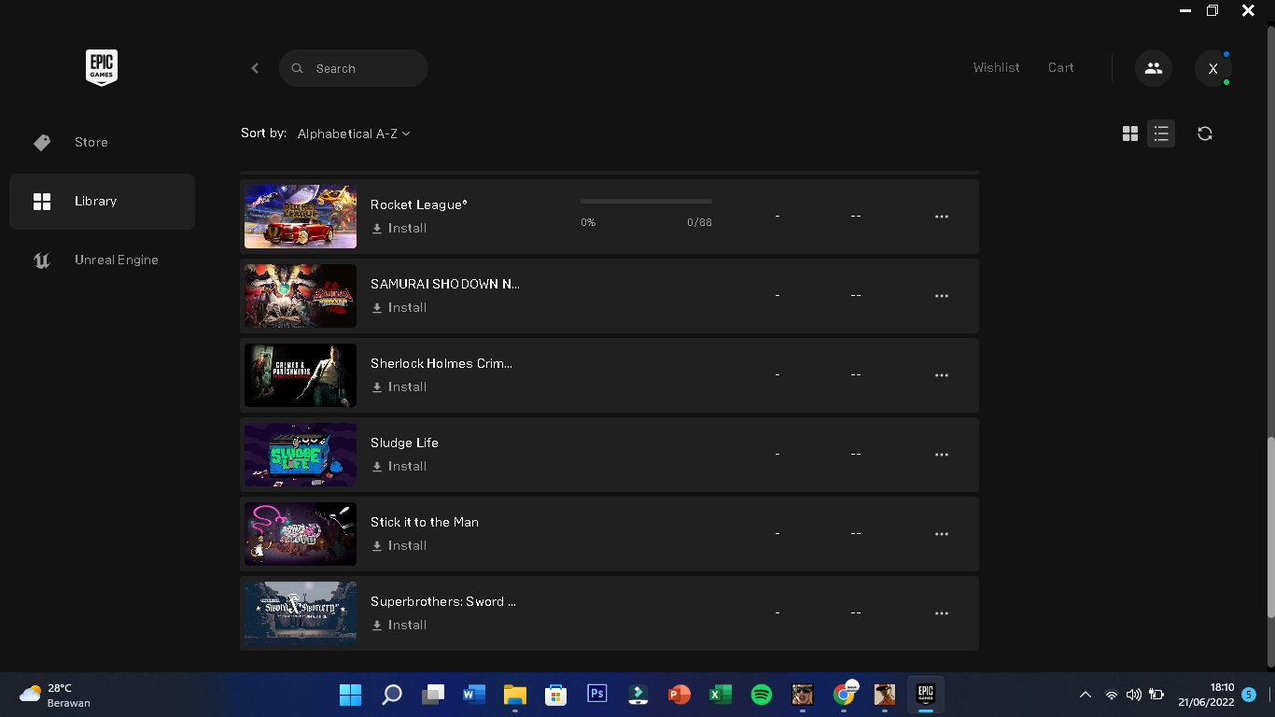The height and width of the screenshot is (717, 1275).
Task: Show hidden system tray icons
Action: click(x=1085, y=695)
